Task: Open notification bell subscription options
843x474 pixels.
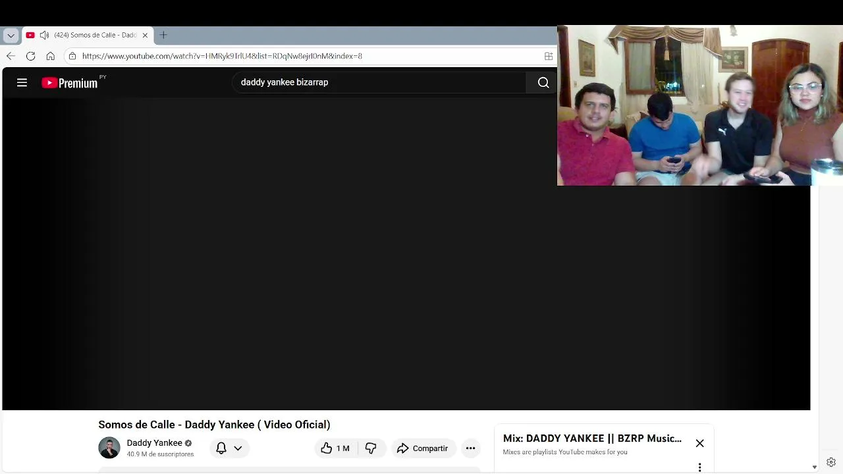Action: point(229,448)
